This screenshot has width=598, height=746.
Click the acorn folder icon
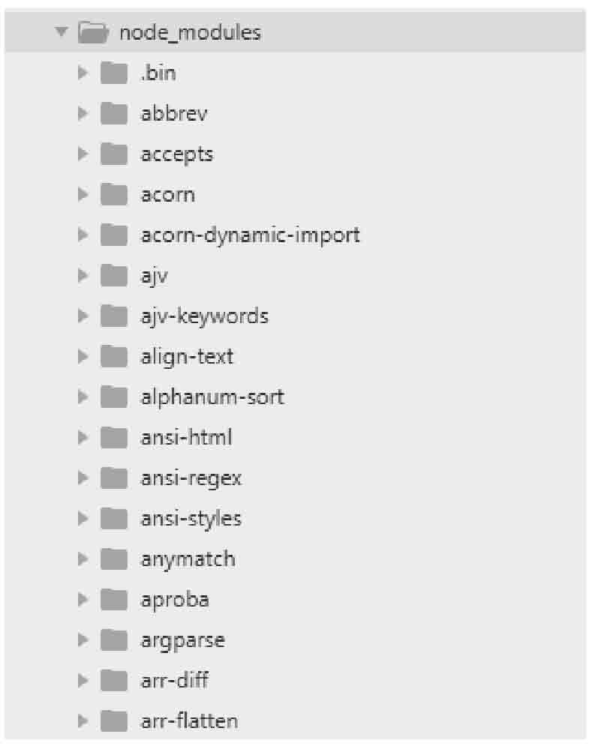pyautogui.click(x=114, y=194)
